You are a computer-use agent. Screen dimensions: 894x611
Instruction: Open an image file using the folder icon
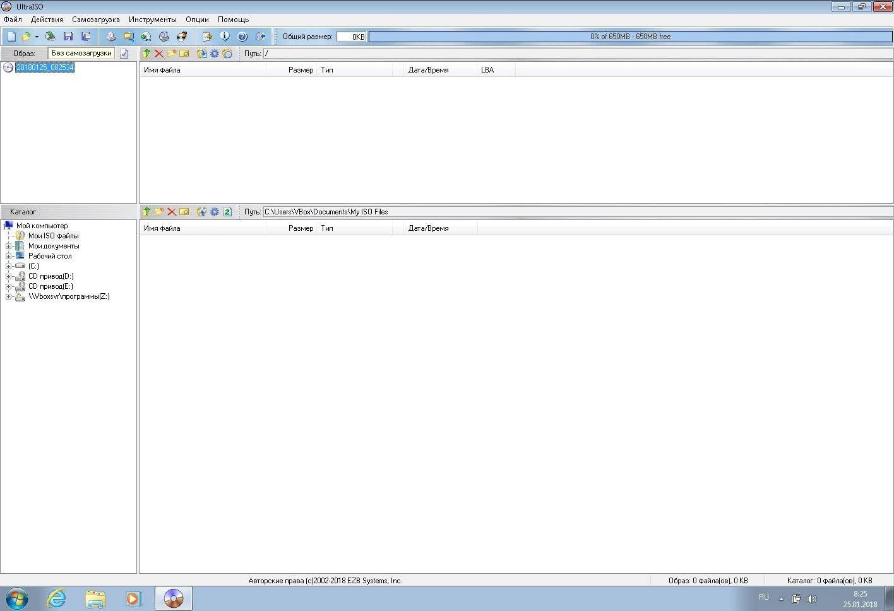click(x=26, y=37)
